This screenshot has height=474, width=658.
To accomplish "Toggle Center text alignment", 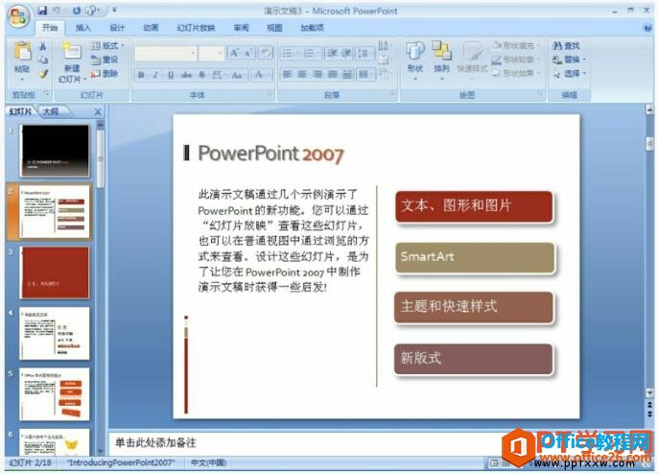I will point(302,74).
